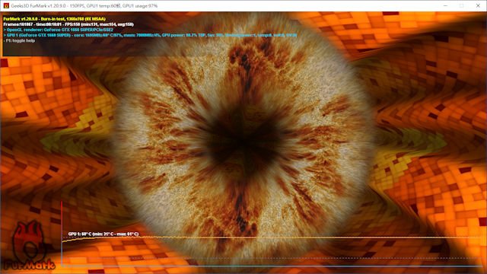Click the Frames and FPS statistics line
The image size is (487, 274).
tap(68, 24)
